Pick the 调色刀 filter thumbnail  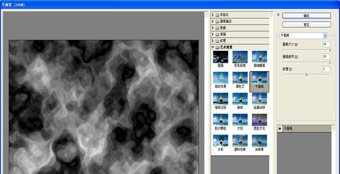(240, 78)
